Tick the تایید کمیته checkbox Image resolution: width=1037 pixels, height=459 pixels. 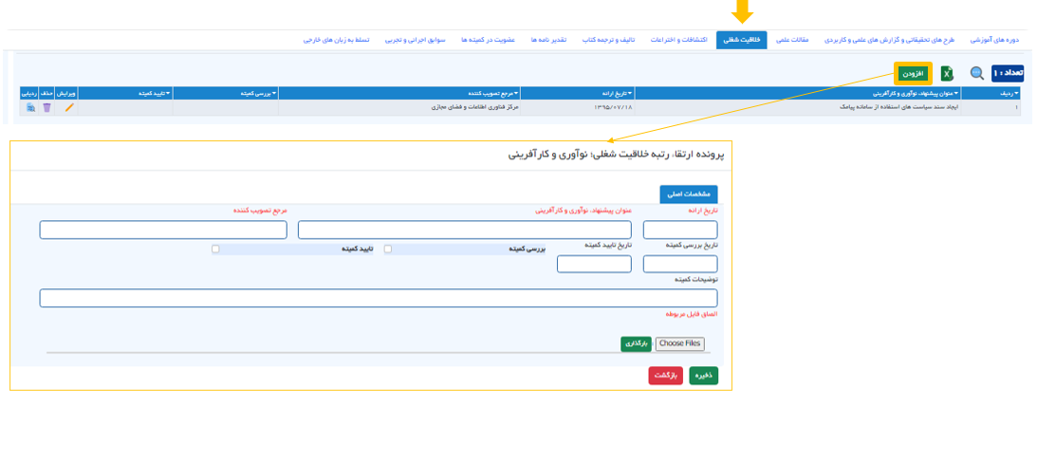pos(215,249)
